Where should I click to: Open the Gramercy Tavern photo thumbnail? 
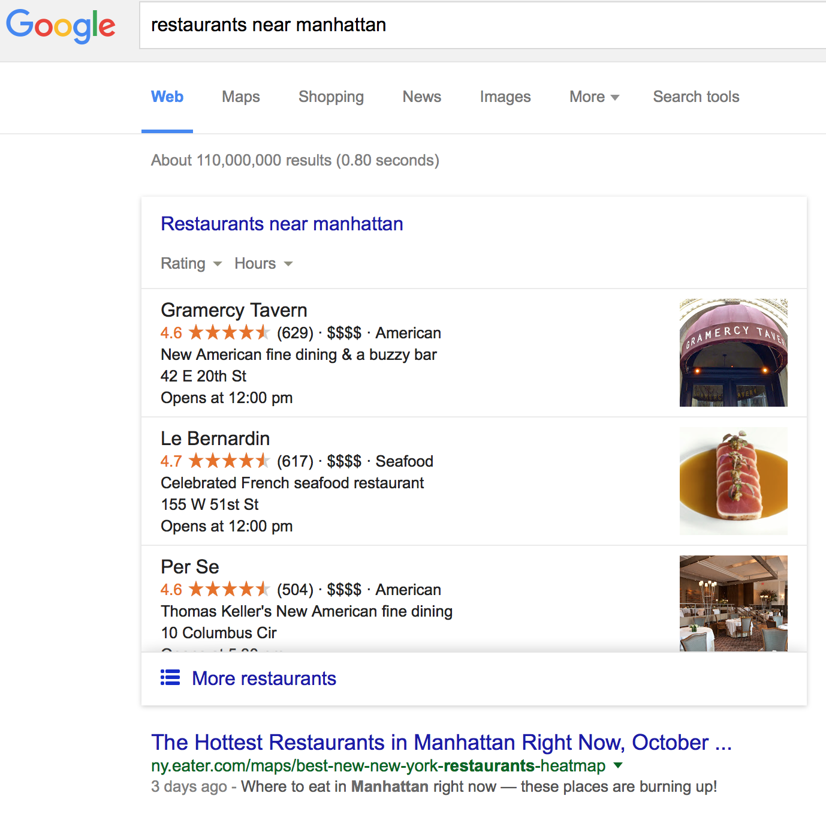tap(733, 352)
